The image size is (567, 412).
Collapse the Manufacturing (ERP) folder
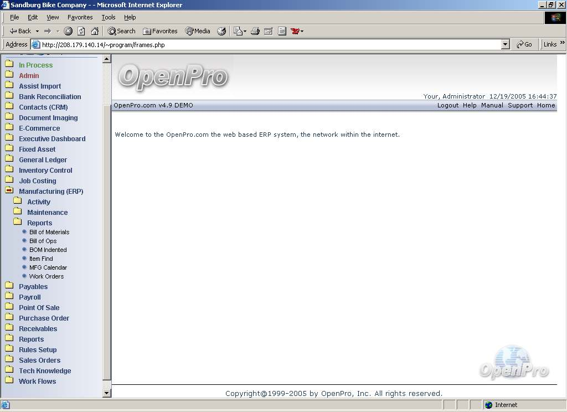pyautogui.click(x=50, y=192)
